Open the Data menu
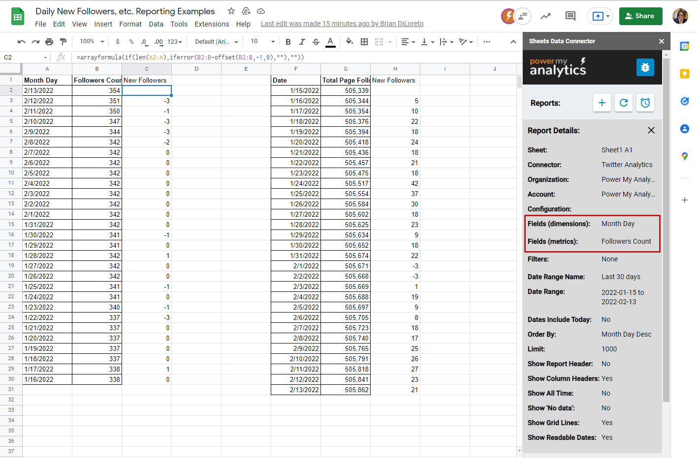The height and width of the screenshot is (458, 698). pos(156,24)
